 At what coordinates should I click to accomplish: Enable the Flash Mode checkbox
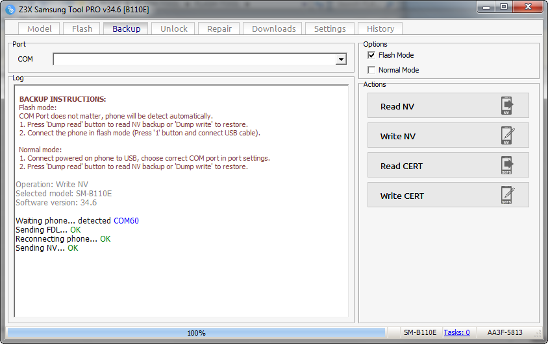click(x=371, y=55)
